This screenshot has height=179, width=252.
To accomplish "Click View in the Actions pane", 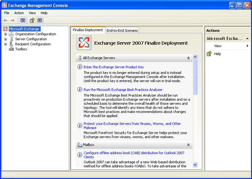I will [x=218, y=46].
